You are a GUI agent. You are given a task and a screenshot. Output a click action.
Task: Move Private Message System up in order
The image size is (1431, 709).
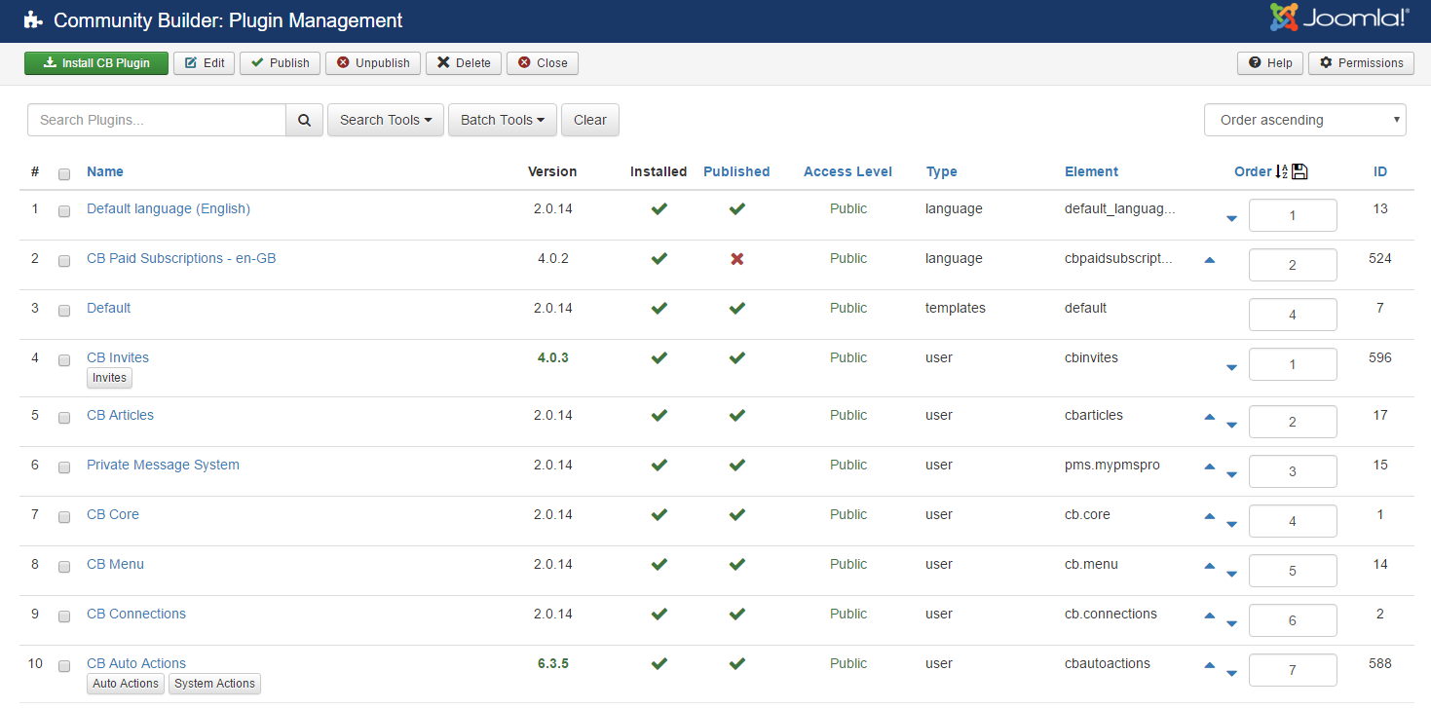[x=1210, y=466]
